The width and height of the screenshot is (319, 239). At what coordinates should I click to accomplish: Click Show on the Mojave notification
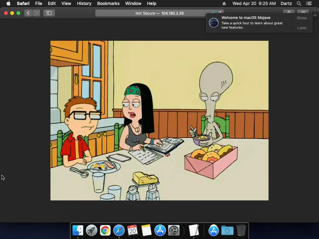(x=302, y=18)
